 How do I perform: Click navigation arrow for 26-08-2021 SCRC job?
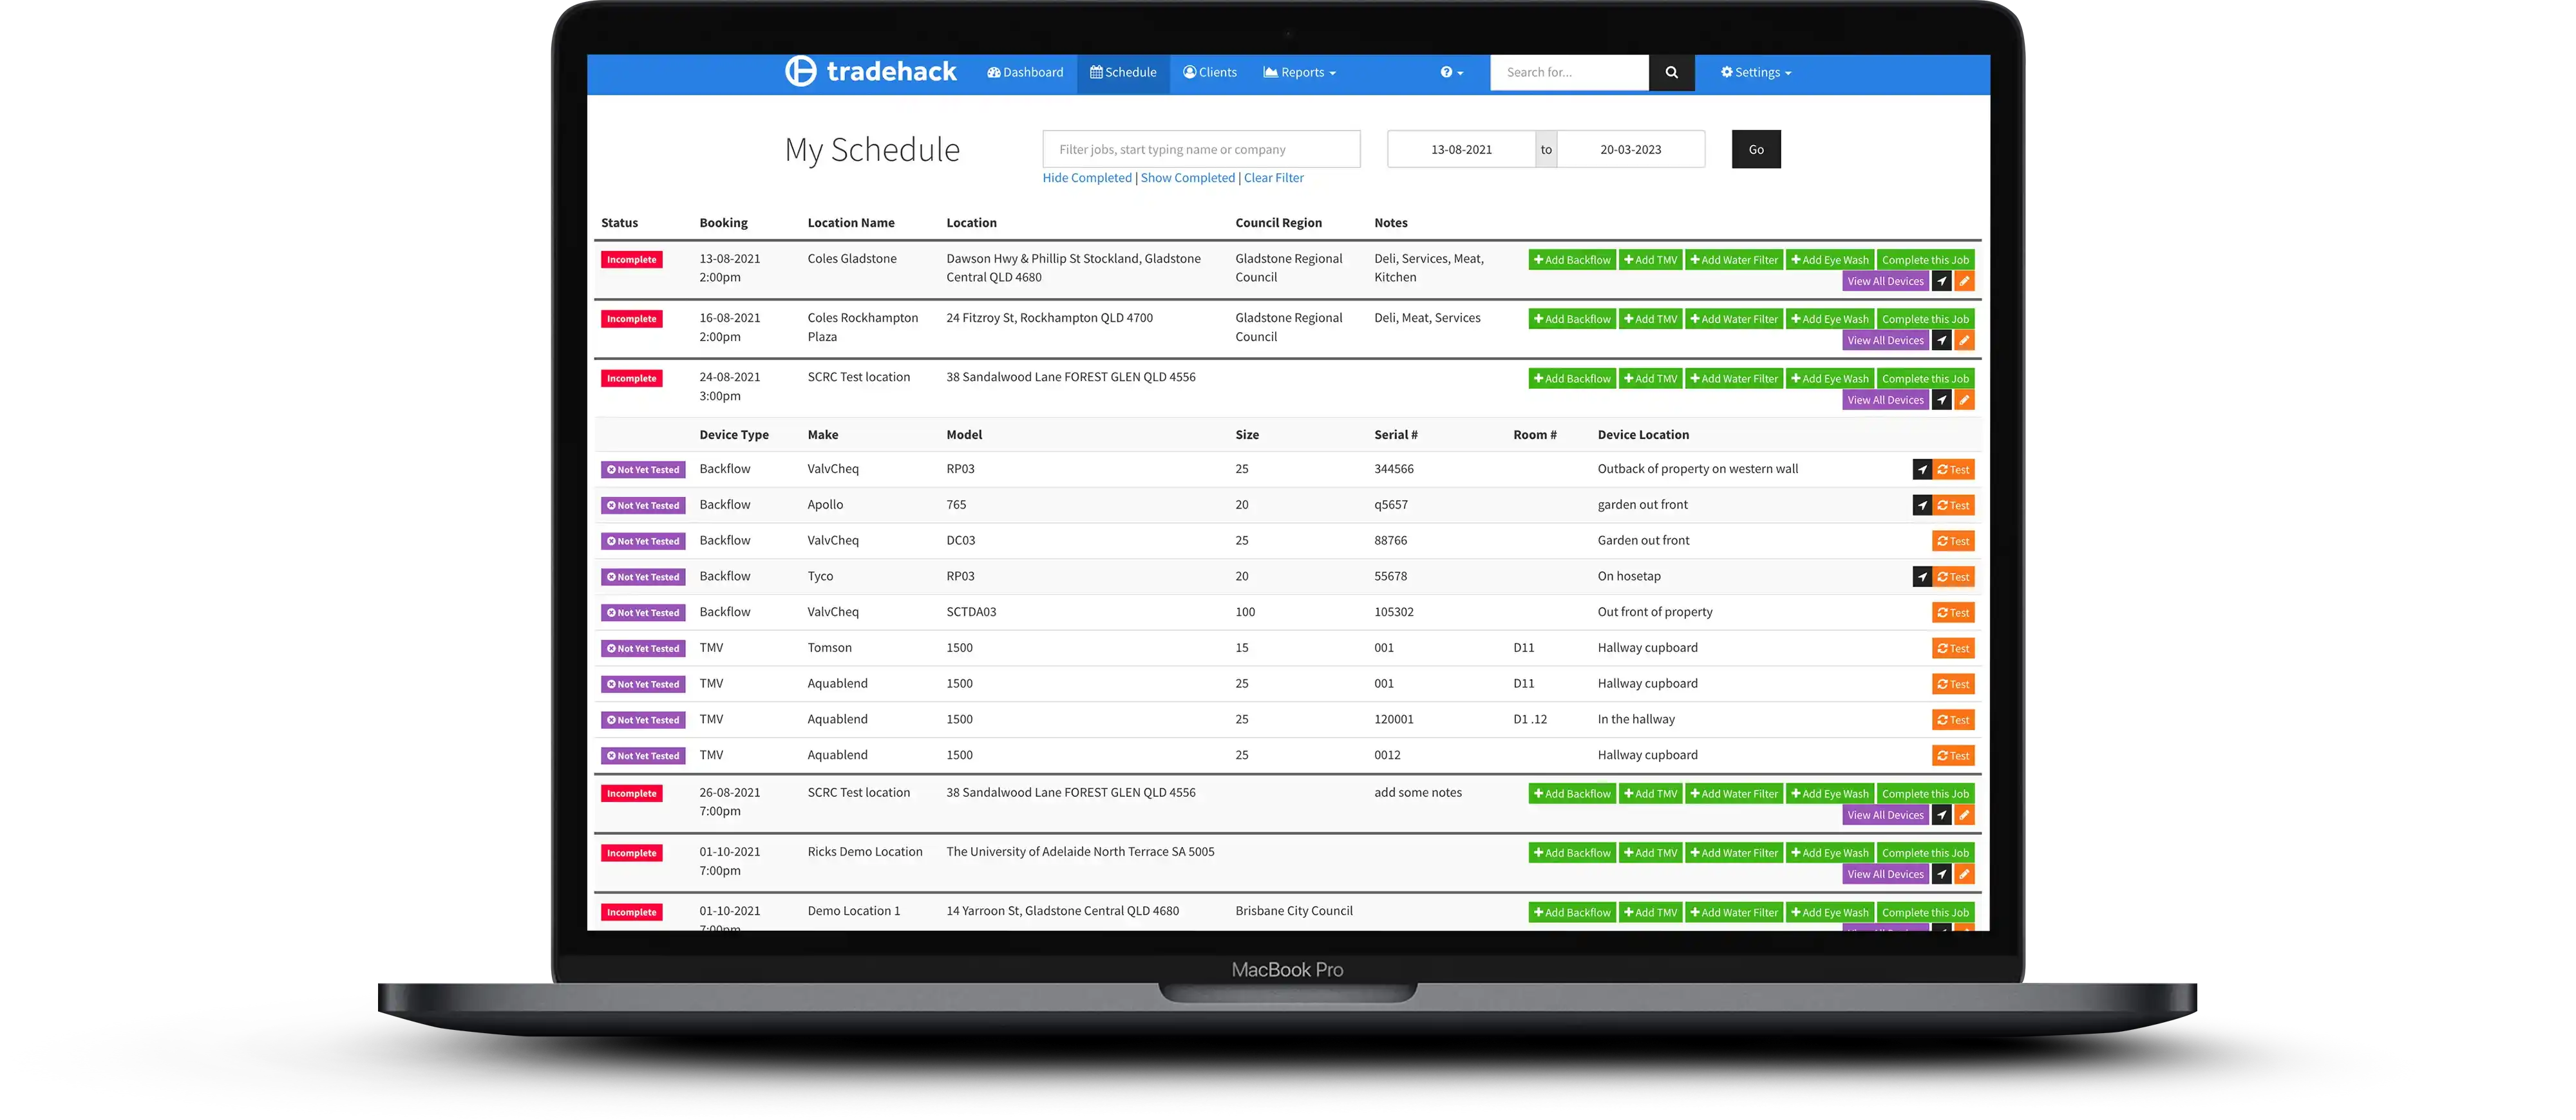point(1941,816)
